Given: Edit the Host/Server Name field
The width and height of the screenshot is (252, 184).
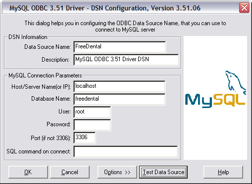Looking at the screenshot, I should (x=119, y=86).
